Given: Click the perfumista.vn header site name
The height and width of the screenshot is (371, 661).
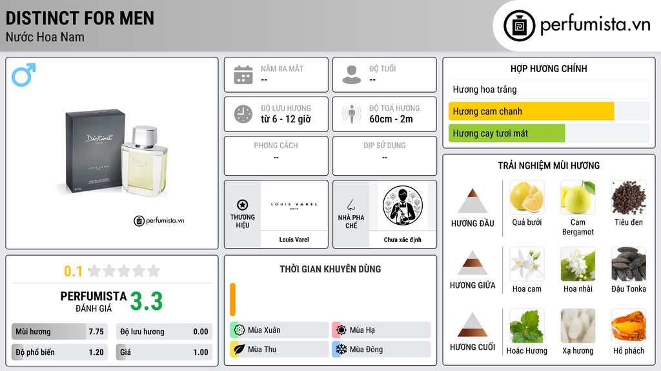Looking at the screenshot, I should click(595, 24).
